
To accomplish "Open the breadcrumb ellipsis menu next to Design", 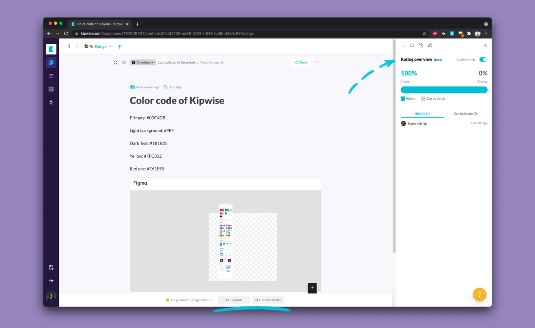I will (110, 46).
